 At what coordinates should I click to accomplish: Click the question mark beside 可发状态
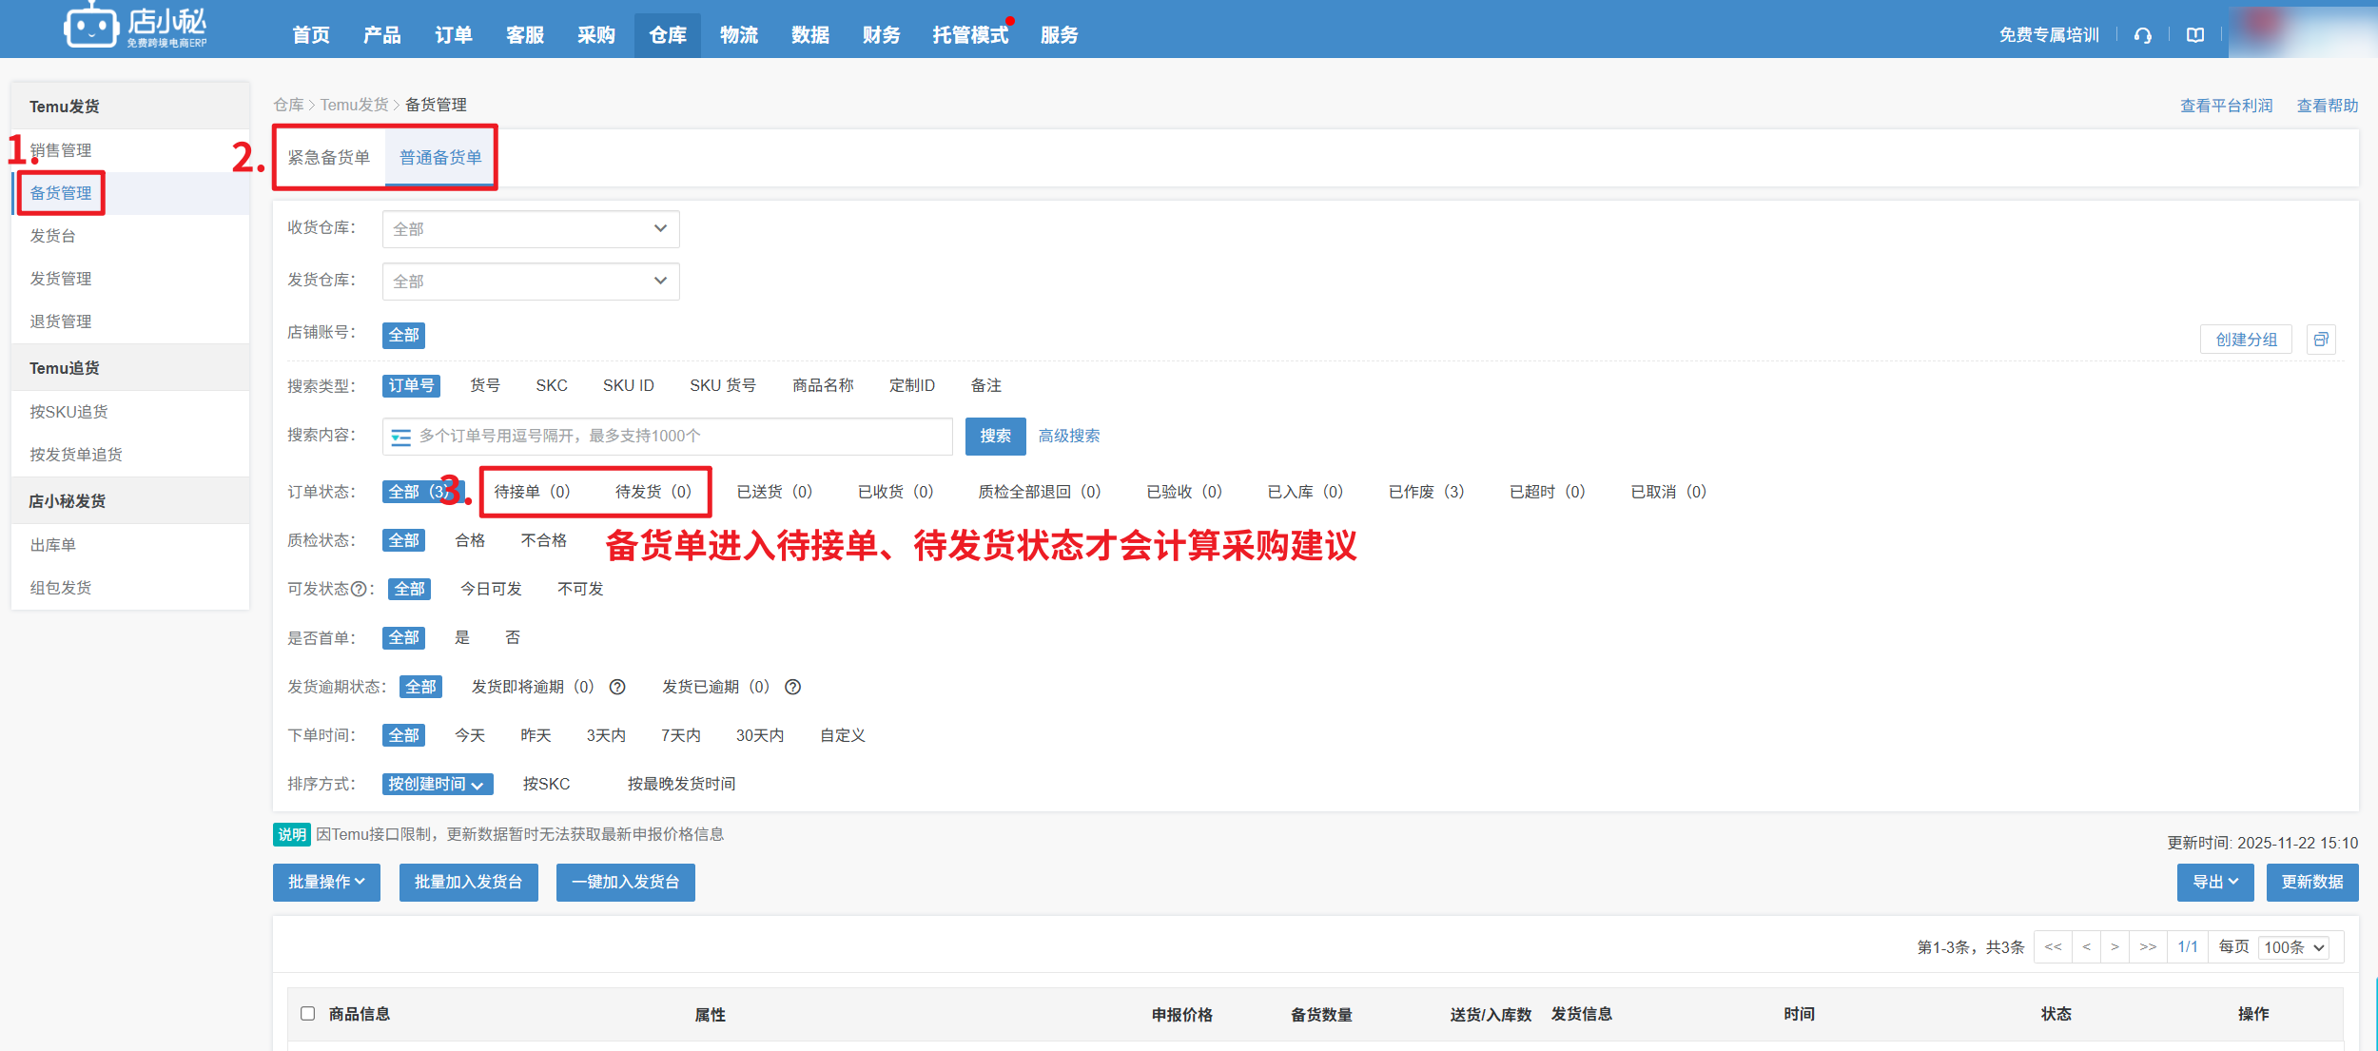[x=359, y=589]
